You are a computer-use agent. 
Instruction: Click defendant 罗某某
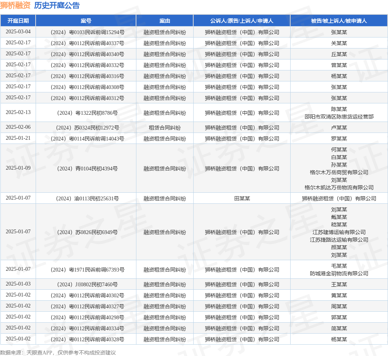pos(339,139)
